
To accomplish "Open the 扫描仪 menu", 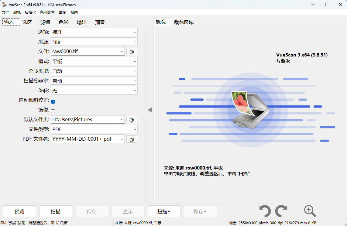I will click(x=30, y=12).
